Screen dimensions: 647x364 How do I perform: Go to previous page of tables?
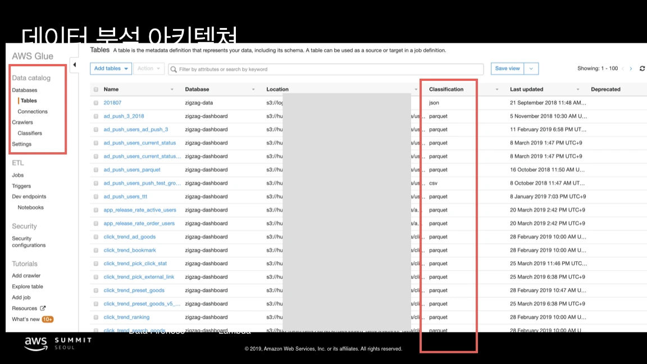623,69
